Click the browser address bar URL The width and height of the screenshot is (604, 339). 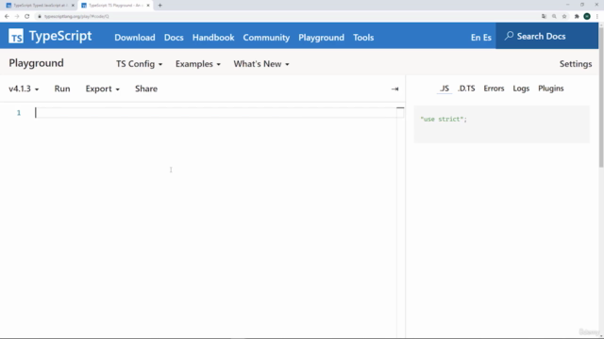76,16
